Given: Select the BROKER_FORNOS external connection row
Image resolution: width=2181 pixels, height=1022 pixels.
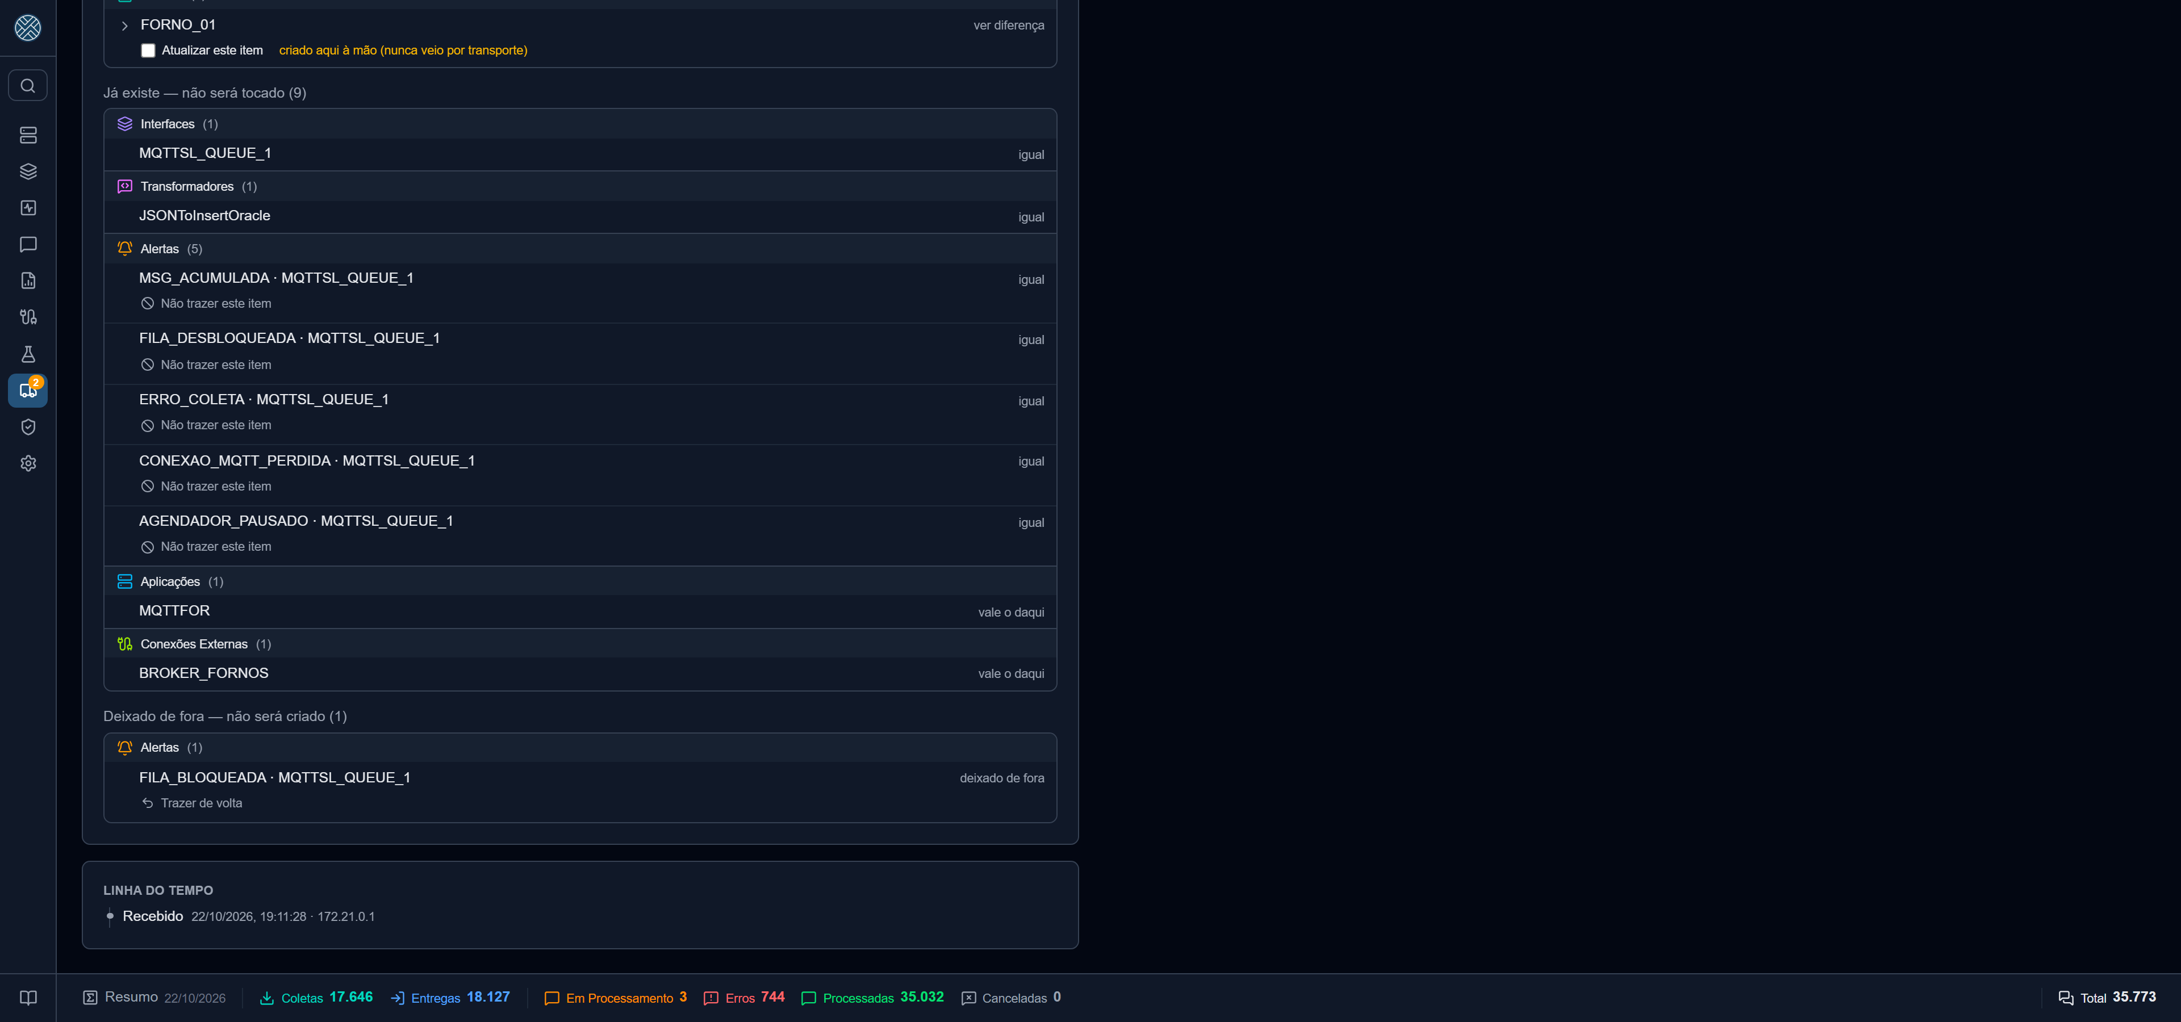Looking at the screenshot, I should 580,673.
